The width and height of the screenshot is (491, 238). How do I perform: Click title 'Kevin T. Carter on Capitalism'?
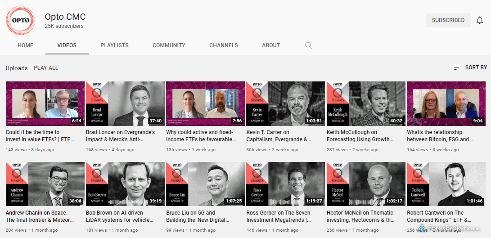click(279, 136)
